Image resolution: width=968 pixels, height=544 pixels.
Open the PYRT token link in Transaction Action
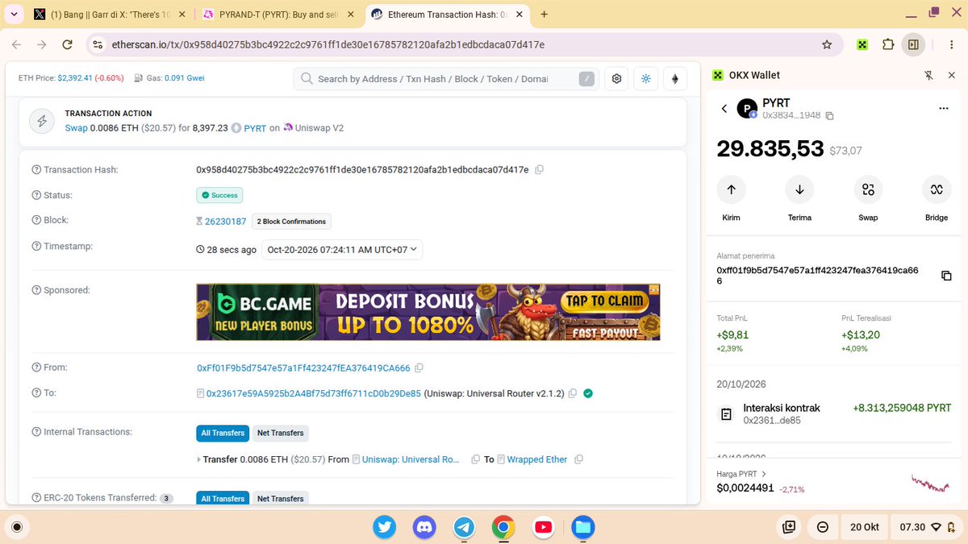point(255,128)
